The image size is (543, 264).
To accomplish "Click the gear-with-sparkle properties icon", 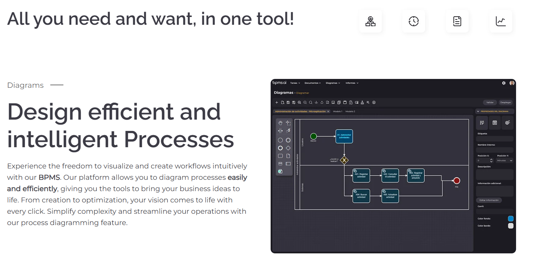I will click(508, 122).
